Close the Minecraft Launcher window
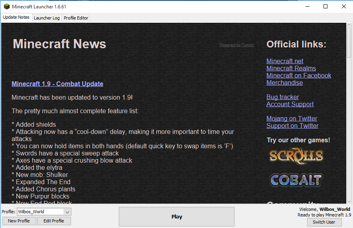353x228 pixels. tap(343, 6)
